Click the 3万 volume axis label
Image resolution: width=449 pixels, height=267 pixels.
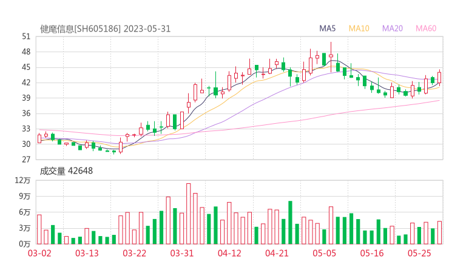(25, 228)
